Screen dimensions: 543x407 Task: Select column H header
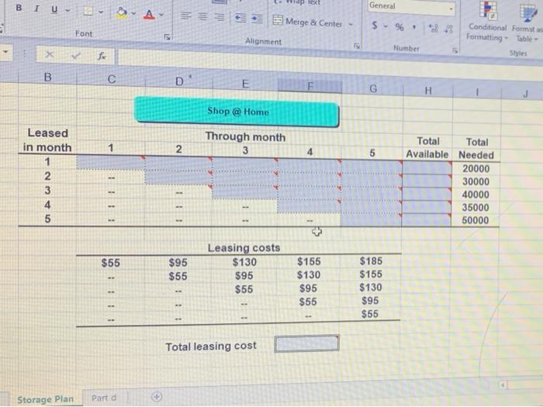click(x=428, y=91)
